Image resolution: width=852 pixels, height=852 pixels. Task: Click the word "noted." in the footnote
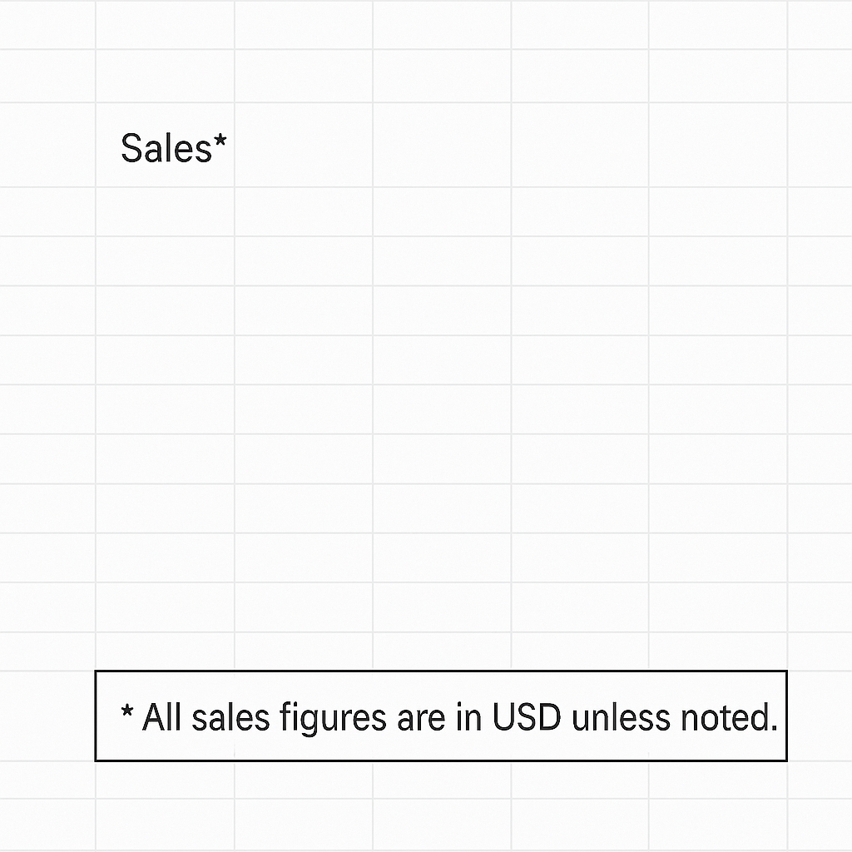point(724,717)
